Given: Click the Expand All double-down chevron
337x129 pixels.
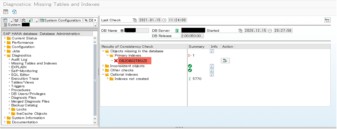Looking at the screenshot, I should [16, 20].
